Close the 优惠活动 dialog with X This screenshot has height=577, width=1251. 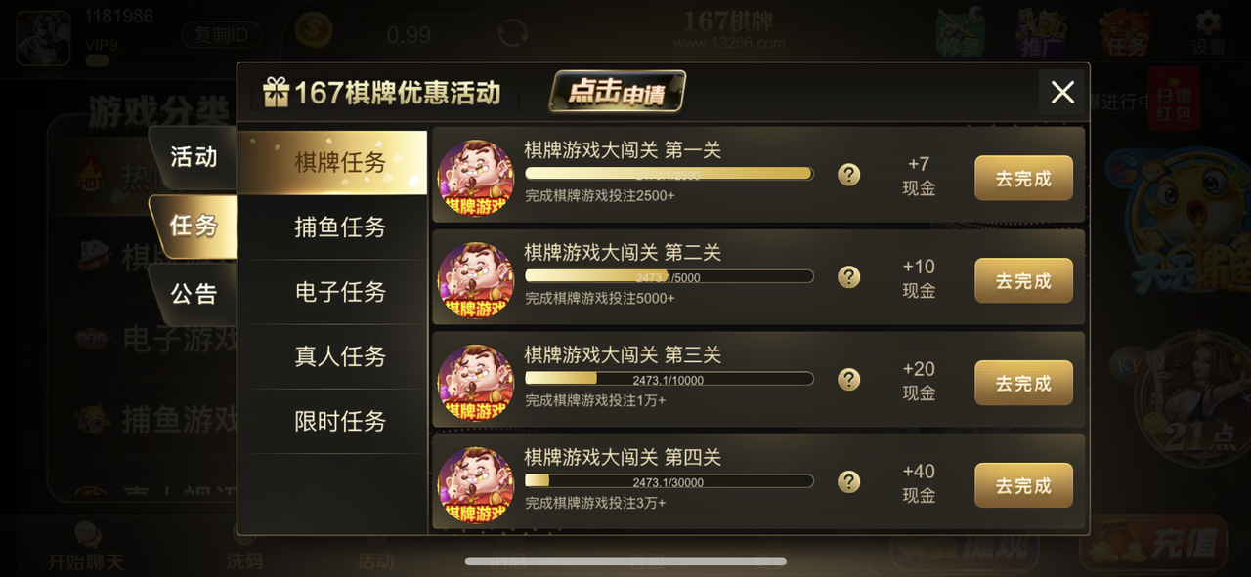point(1062,93)
